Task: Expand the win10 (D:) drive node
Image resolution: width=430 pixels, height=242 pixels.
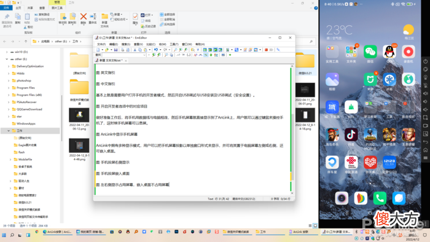Action: [7, 52]
